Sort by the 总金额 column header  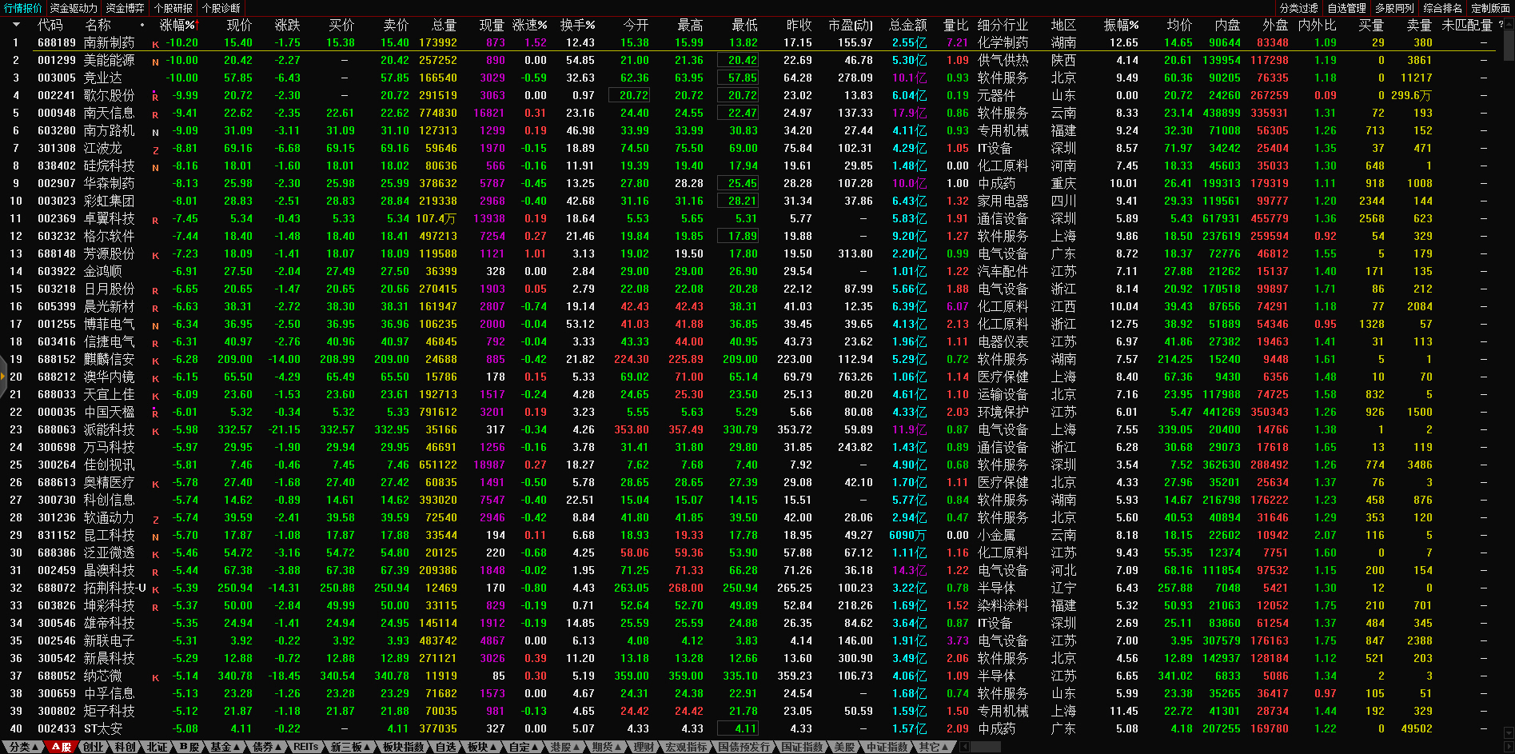tap(908, 26)
